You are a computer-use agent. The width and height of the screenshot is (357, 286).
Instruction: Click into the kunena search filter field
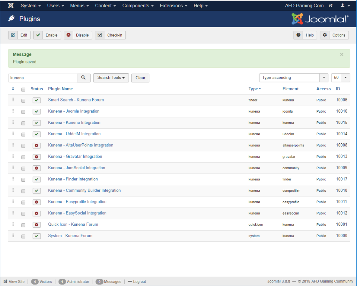[x=43, y=78]
